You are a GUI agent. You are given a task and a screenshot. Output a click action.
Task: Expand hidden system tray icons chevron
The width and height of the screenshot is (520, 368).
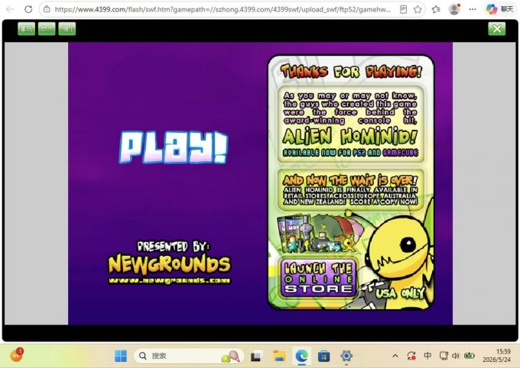[395, 356]
